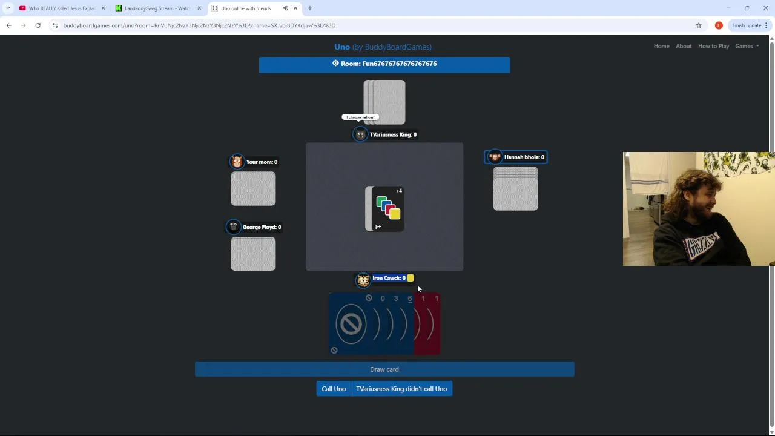Click Your mom: 0 name label
775x436 pixels.
pyautogui.click(x=262, y=162)
